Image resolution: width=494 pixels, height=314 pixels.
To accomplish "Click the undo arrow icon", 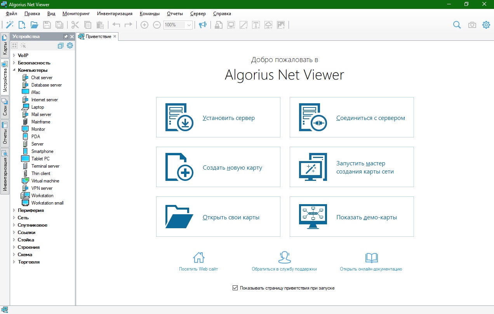I will point(116,25).
